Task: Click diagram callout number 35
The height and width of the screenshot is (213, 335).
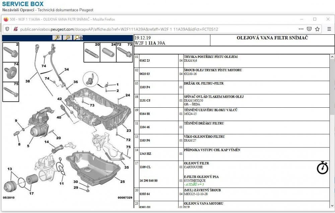Action: pos(127,168)
